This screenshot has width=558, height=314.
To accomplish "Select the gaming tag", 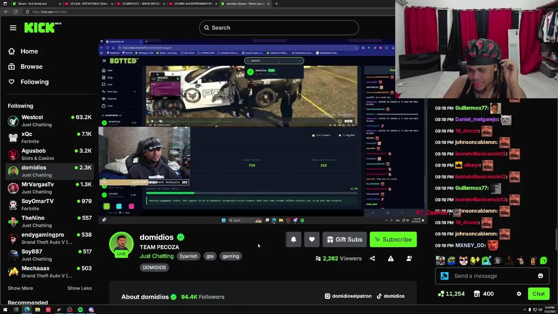I will click(x=231, y=256).
